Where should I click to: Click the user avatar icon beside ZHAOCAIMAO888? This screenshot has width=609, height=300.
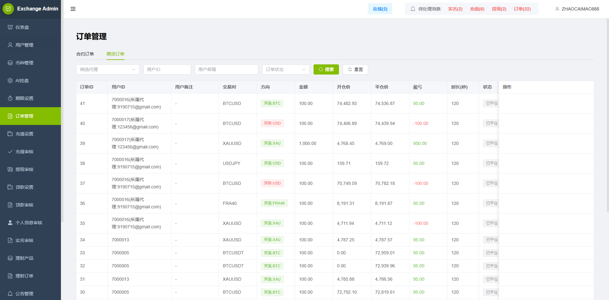point(557,9)
